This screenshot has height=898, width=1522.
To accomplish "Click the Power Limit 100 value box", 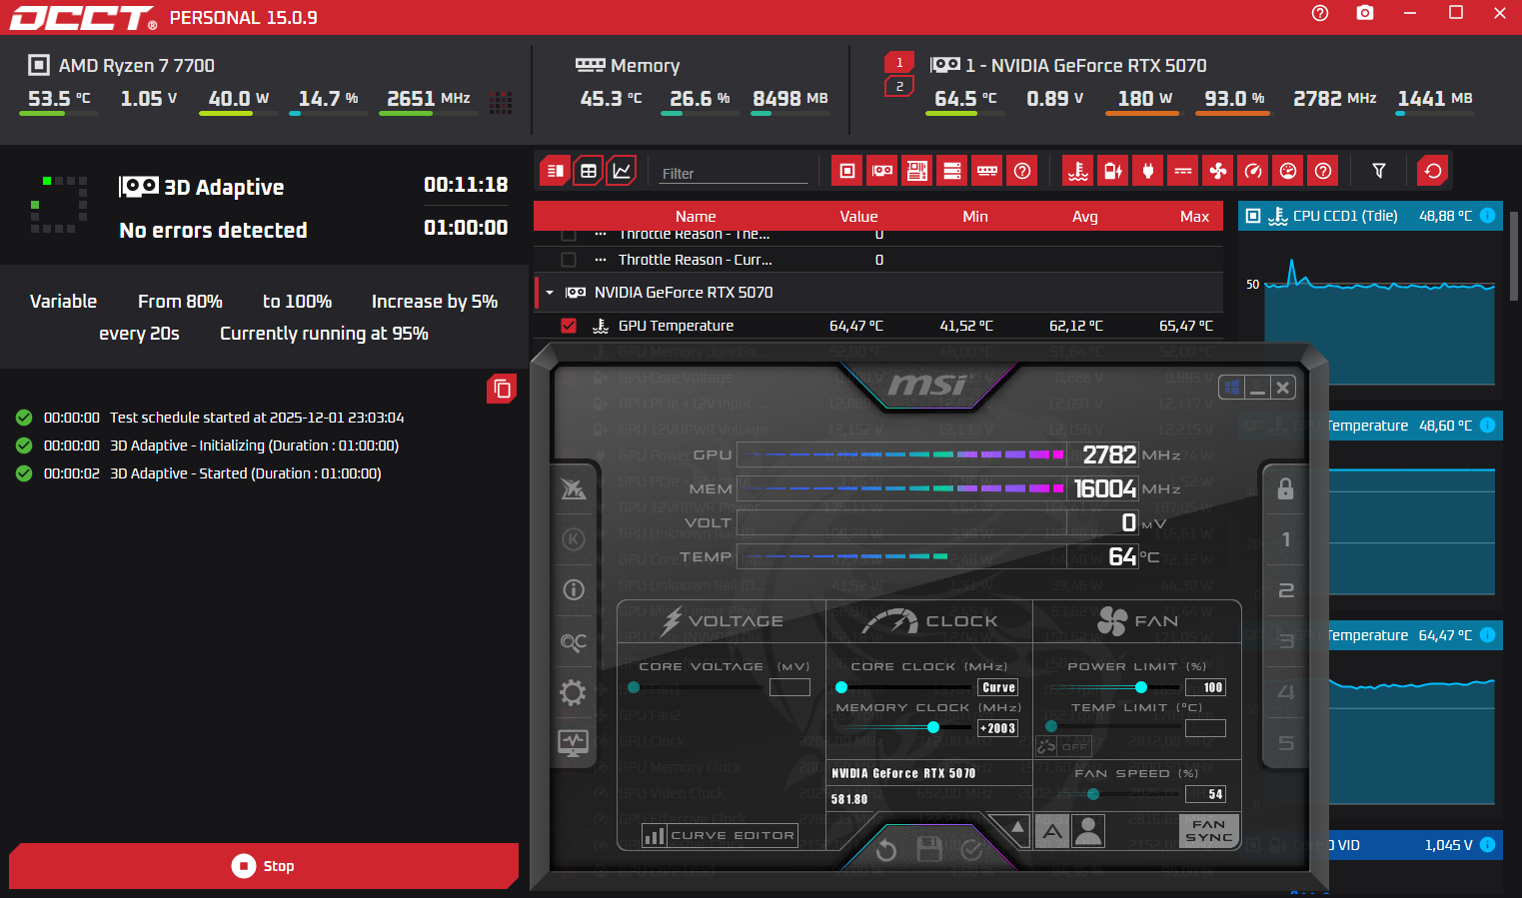I will coord(1205,687).
